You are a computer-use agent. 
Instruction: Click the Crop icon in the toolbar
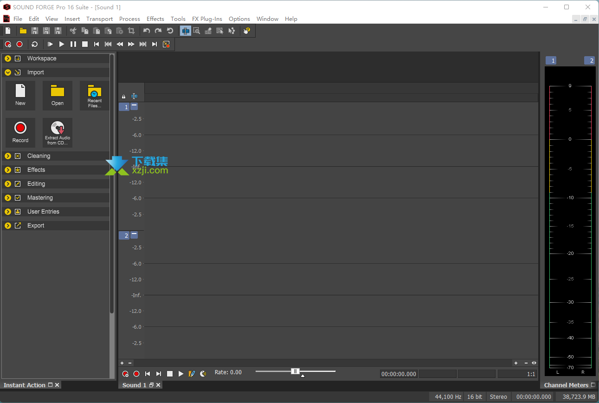[131, 31]
